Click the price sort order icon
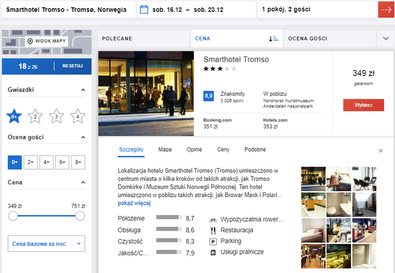The image size is (395, 273). coord(273,39)
